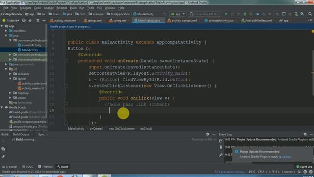Switch to colors.xml editor tab
The height and width of the screenshot is (177, 314).
tap(119, 21)
